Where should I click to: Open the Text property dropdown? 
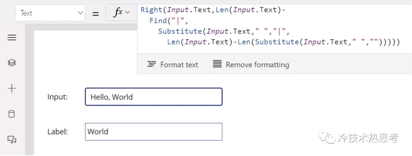click(50, 13)
